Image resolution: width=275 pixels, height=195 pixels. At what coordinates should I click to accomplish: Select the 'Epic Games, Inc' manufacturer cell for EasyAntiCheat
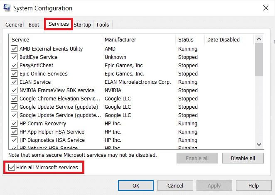[x=124, y=66]
